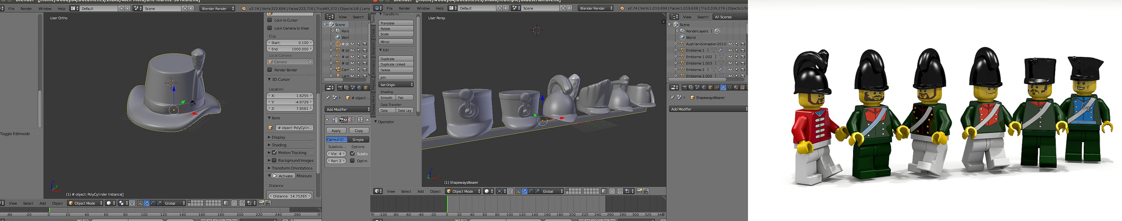Select Austrian-Grenadier-2012 object in outliner

(x=706, y=44)
